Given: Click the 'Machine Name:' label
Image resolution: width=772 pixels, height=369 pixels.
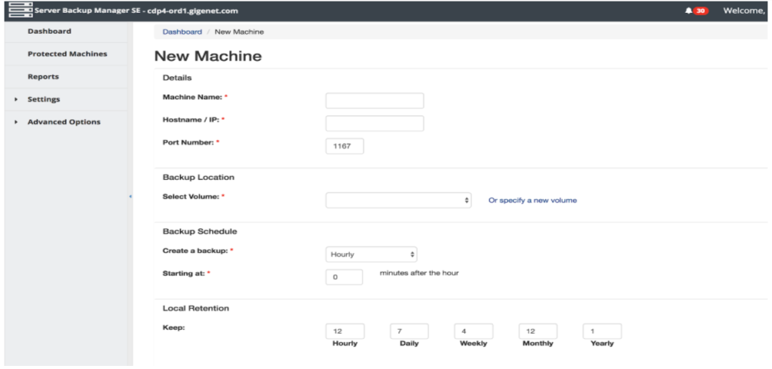Looking at the screenshot, I should pyautogui.click(x=192, y=97).
